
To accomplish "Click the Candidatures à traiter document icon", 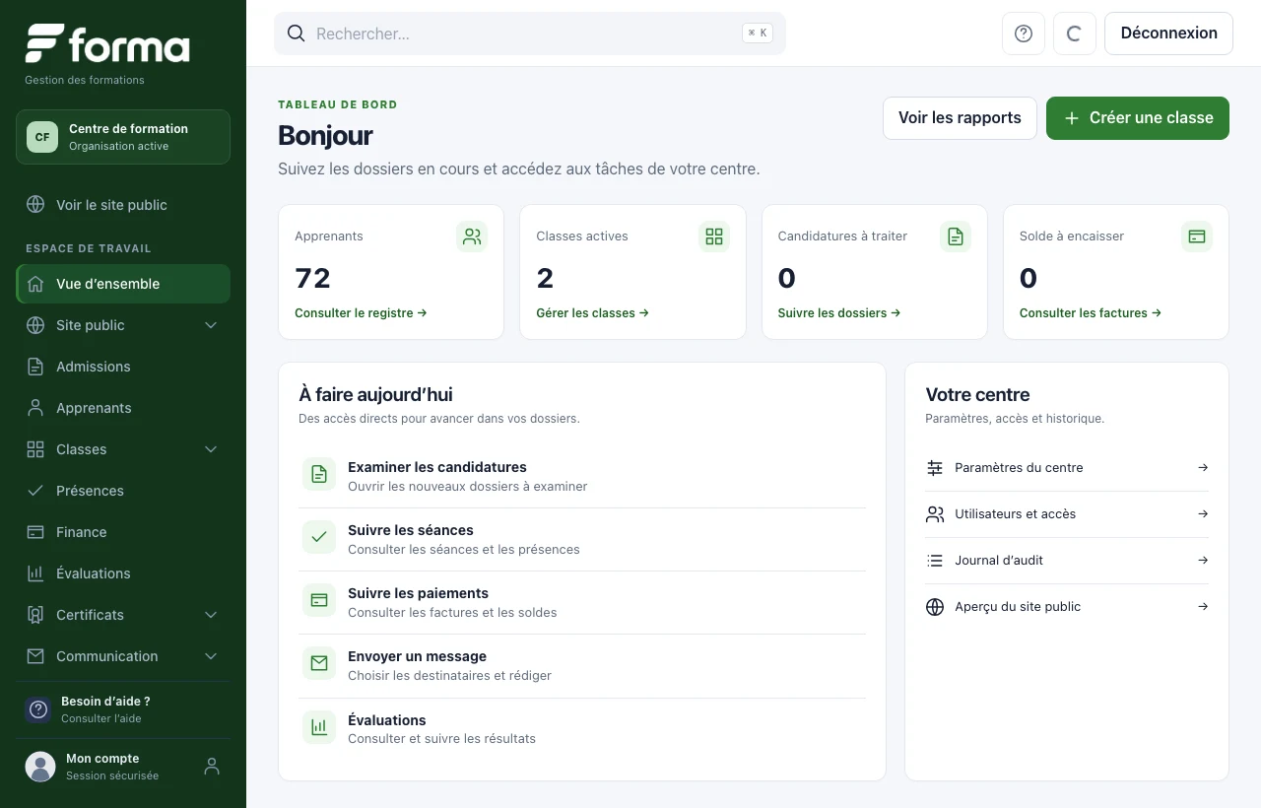I will click(x=956, y=236).
